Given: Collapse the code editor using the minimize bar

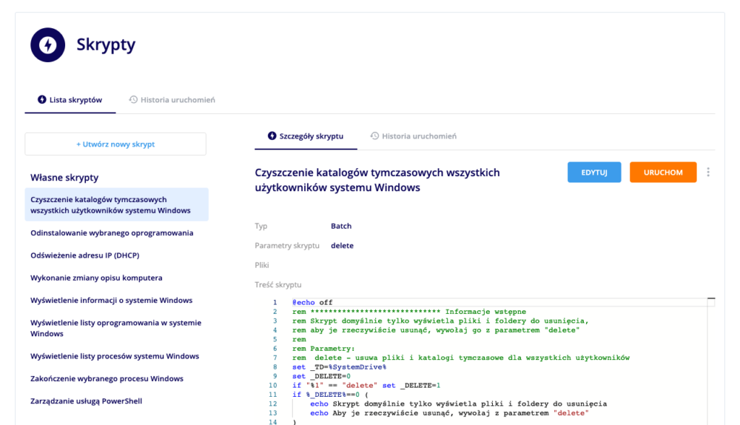Looking at the screenshot, I should pyautogui.click(x=711, y=299).
